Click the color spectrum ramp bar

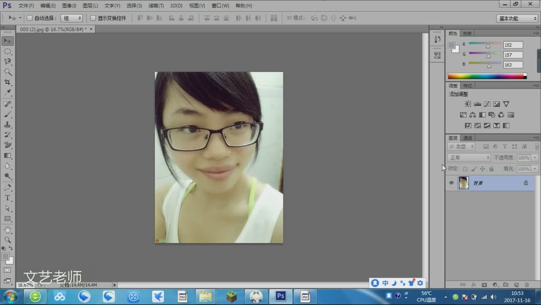click(x=487, y=76)
